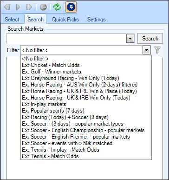Click the funnel filter icon
The height and width of the screenshot is (180, 169).
[157, 50]
